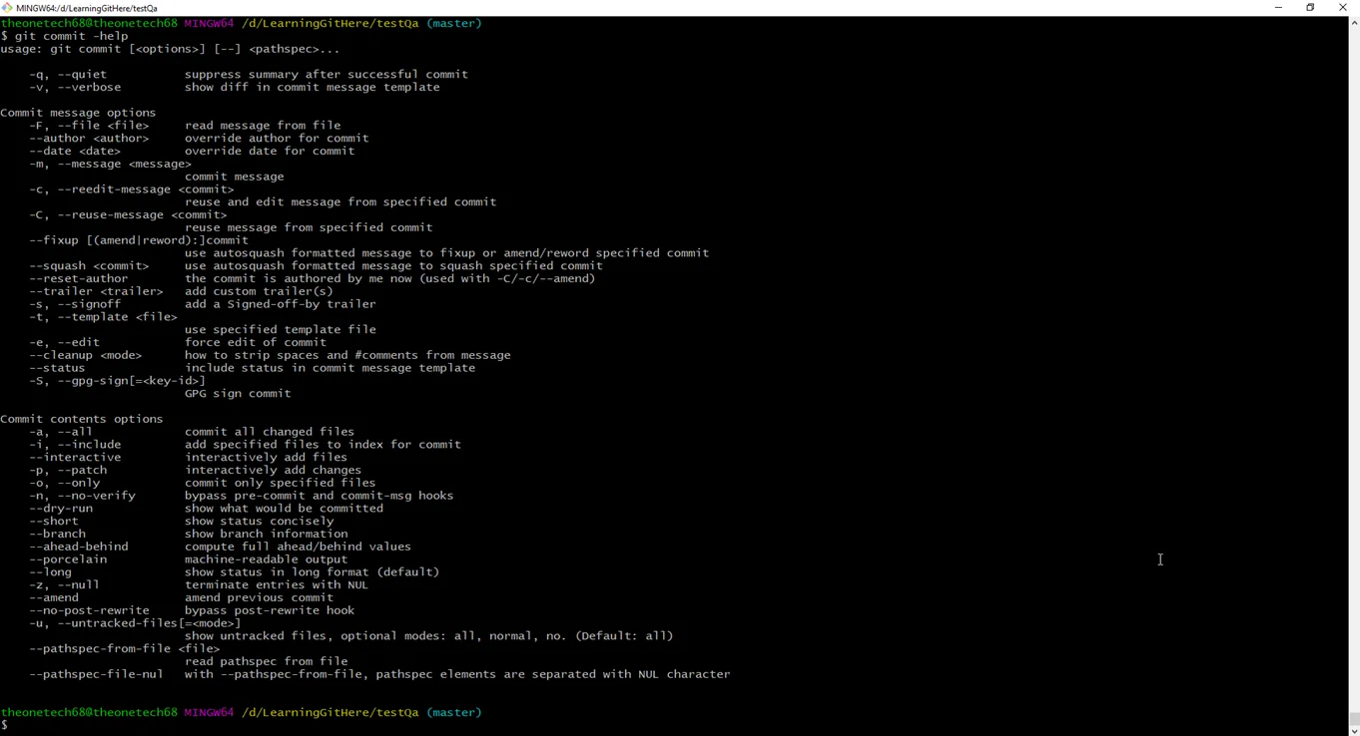Click the Commit contents options heading
This screenshot has height=736, width=1360.
(81, 418)
